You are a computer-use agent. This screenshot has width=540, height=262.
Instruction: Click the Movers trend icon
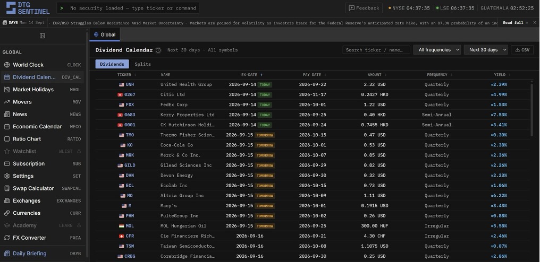(x=6, y=102)
